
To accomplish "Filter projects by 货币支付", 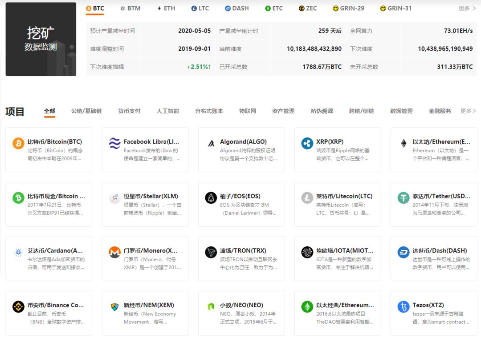I will tap(129, 111).
